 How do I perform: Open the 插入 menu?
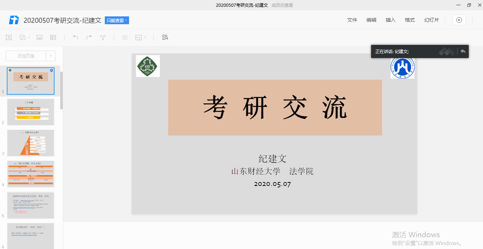point(390,20)
